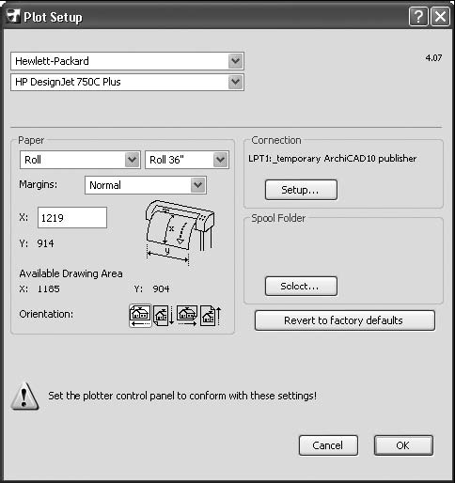Close the Plot Setup window
The width and height of the screenshot is (455, 483).
point(440,16)
